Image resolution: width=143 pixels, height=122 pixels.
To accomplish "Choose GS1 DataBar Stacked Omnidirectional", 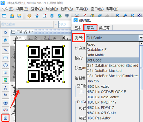I will (113, 76).
